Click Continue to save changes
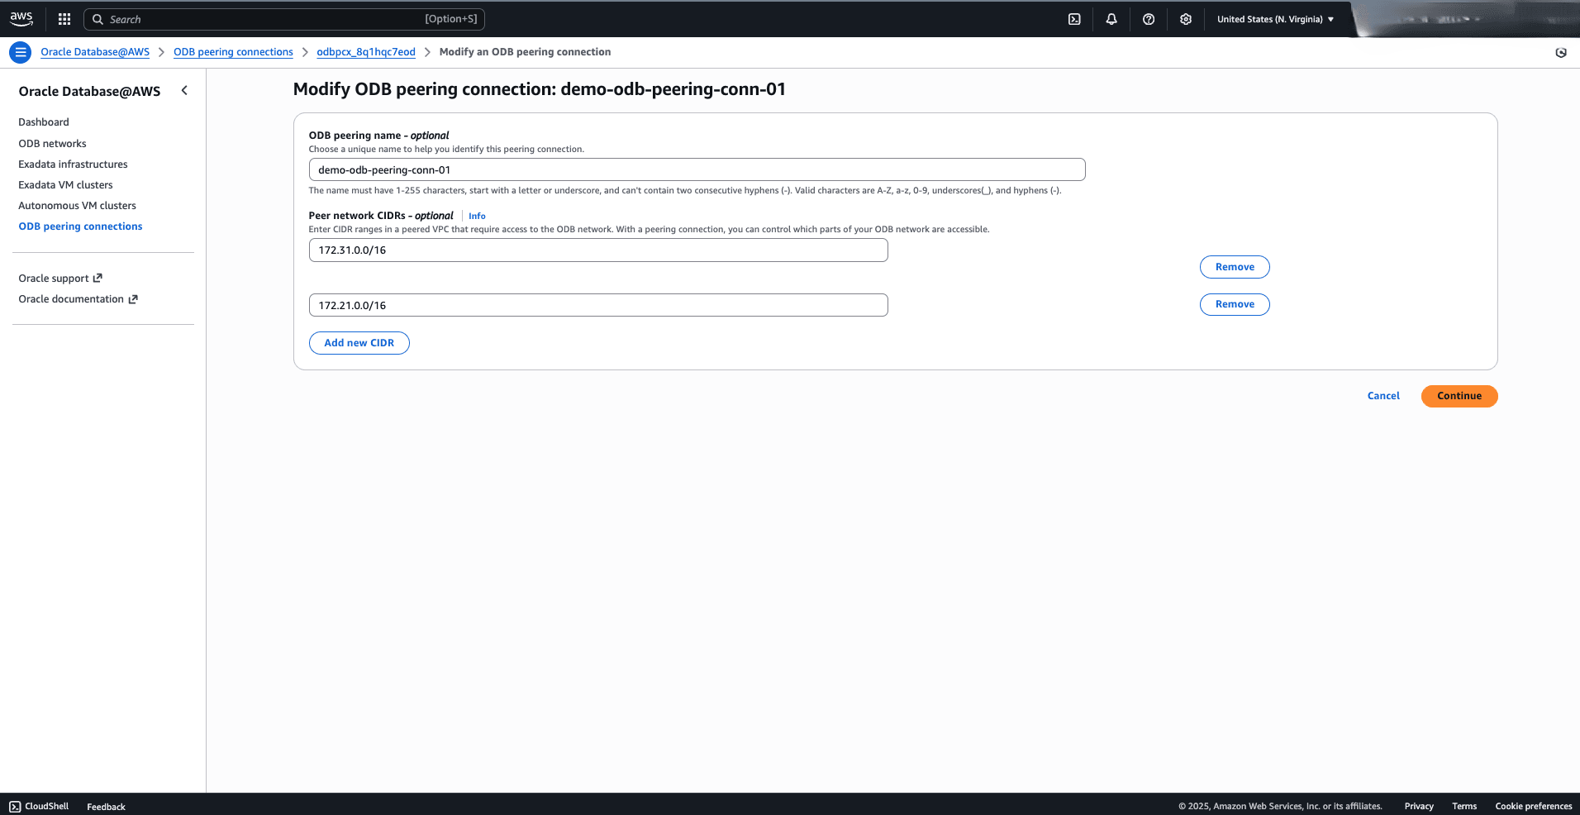 [1459, 396]
